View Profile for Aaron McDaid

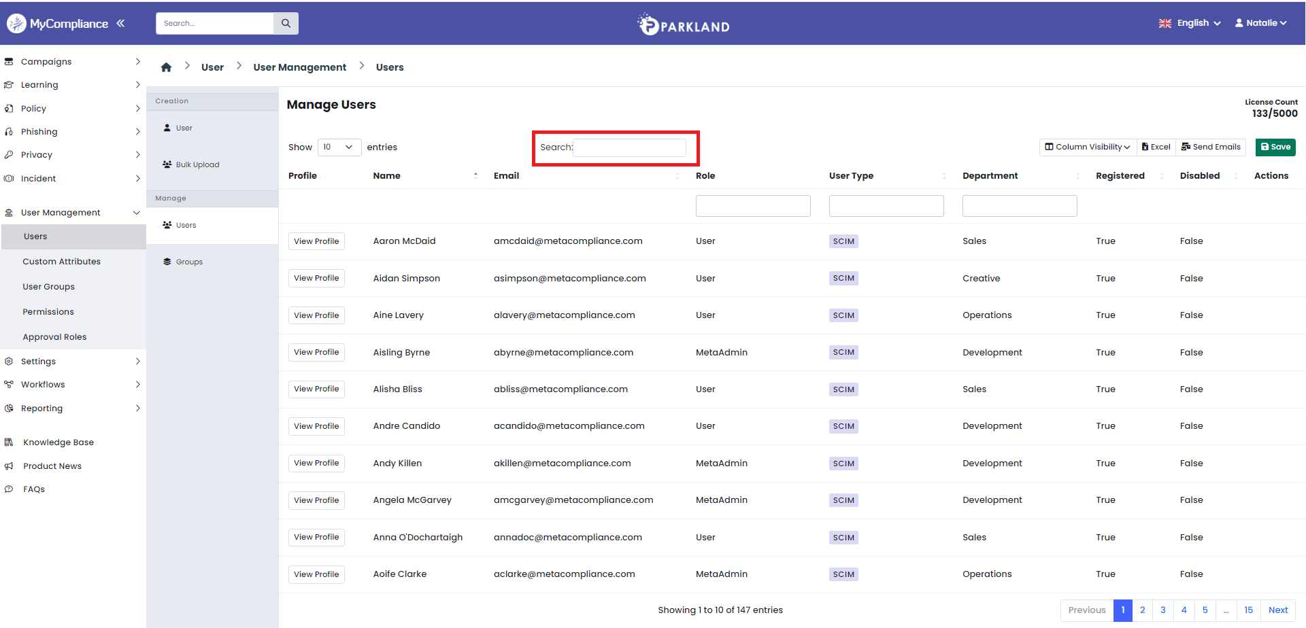[x=316, y=241]
